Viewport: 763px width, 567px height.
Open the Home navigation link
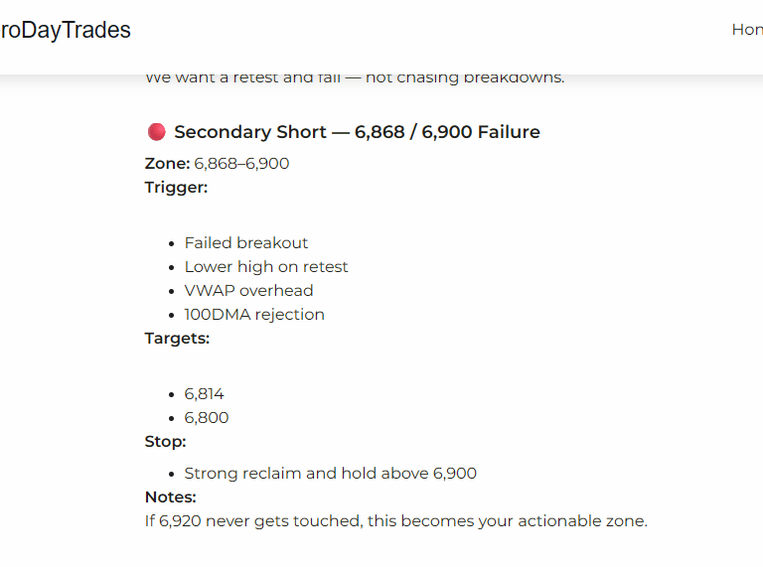tap(747, 30)
